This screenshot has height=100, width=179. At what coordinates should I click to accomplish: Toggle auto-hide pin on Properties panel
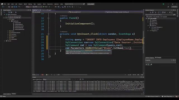click(173, 60)
